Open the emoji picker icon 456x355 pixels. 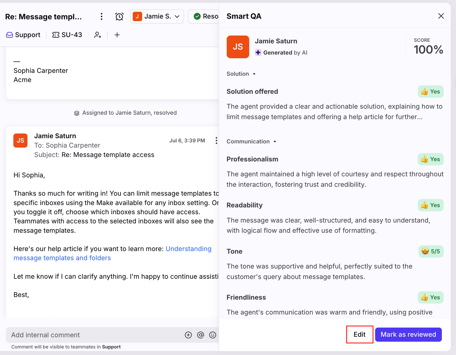(x=213, y=335)
